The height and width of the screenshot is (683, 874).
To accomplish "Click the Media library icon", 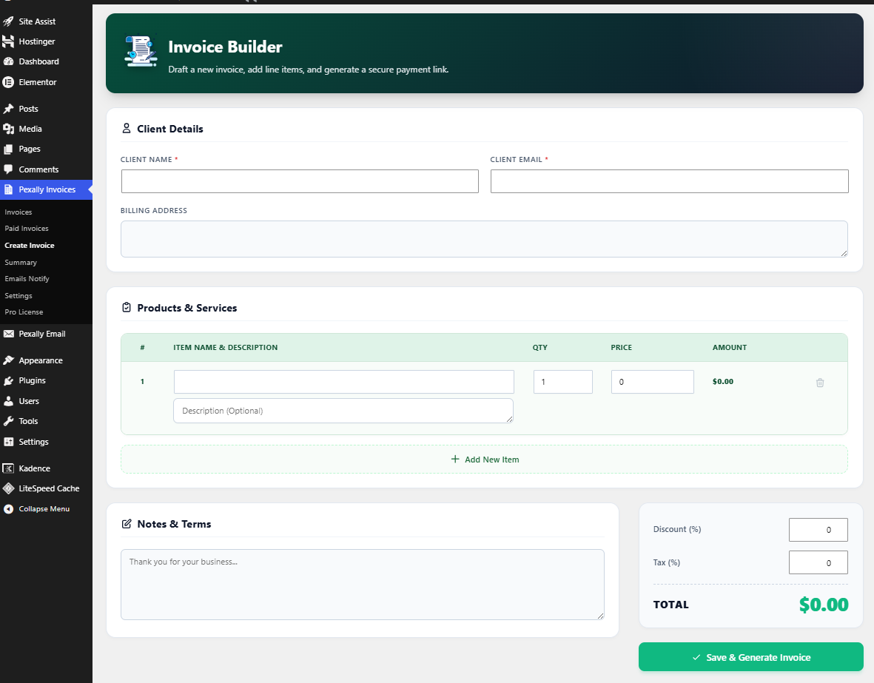I will (8, 129).
